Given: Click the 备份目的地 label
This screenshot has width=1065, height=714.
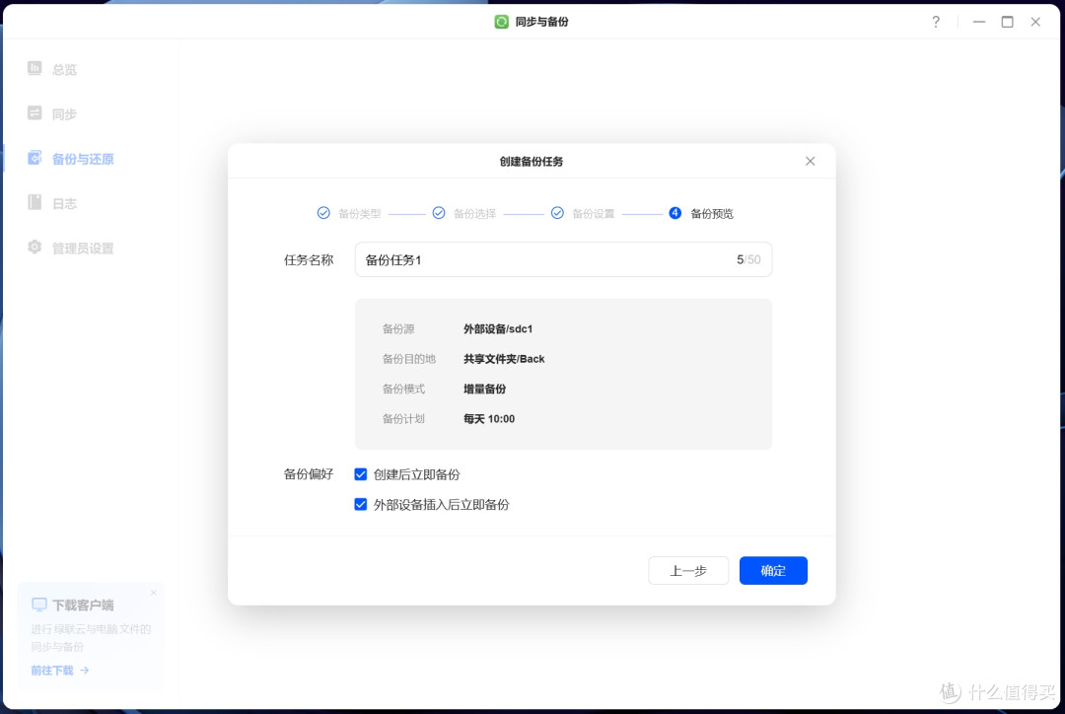Looking at the screenshot, I should 409,359.
